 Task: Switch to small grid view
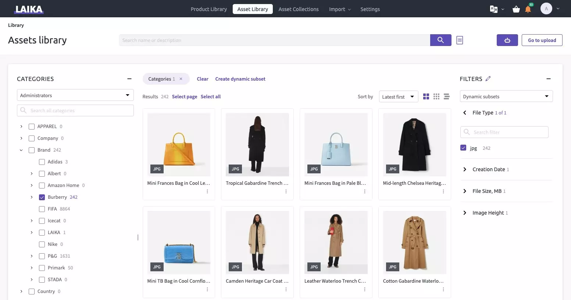[436, 96]
